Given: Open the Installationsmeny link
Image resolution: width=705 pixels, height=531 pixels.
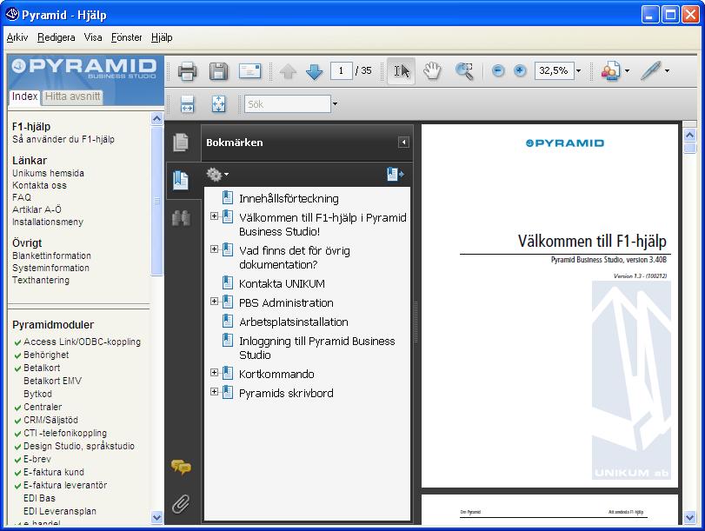Looking at the screenshot, I should (48, 222).
